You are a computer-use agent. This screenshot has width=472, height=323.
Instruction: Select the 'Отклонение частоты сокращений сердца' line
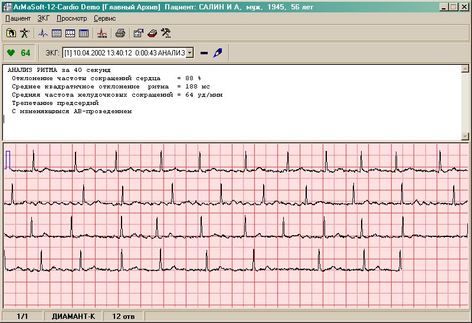point(107,78)
